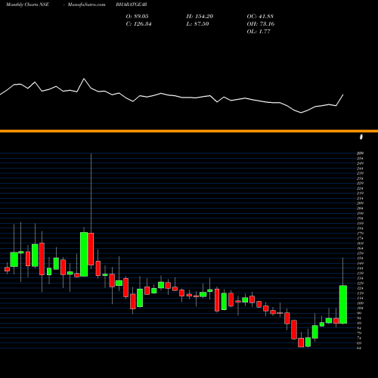Click the 'Monthly Charts NSE' title text
378x378 pixels.
click(27, 5)
